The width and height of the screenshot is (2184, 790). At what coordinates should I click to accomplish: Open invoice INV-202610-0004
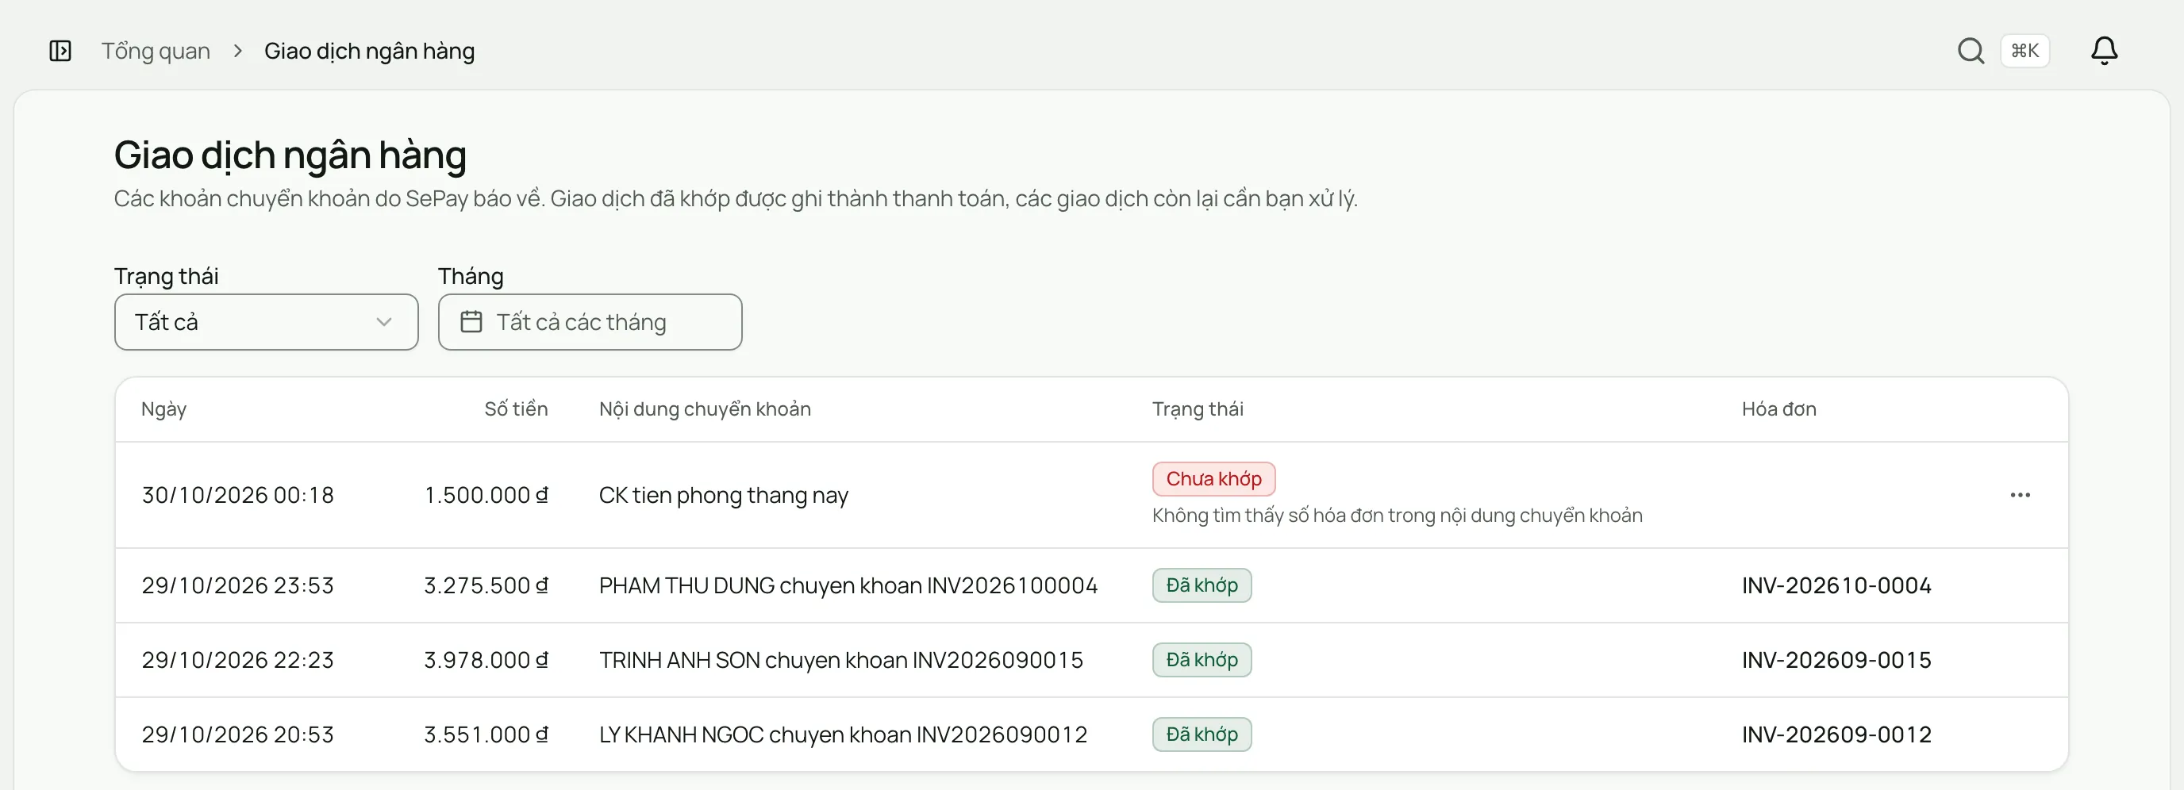point(1836,585)
